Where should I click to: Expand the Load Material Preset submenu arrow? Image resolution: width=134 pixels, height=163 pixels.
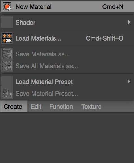pos(129,81)
